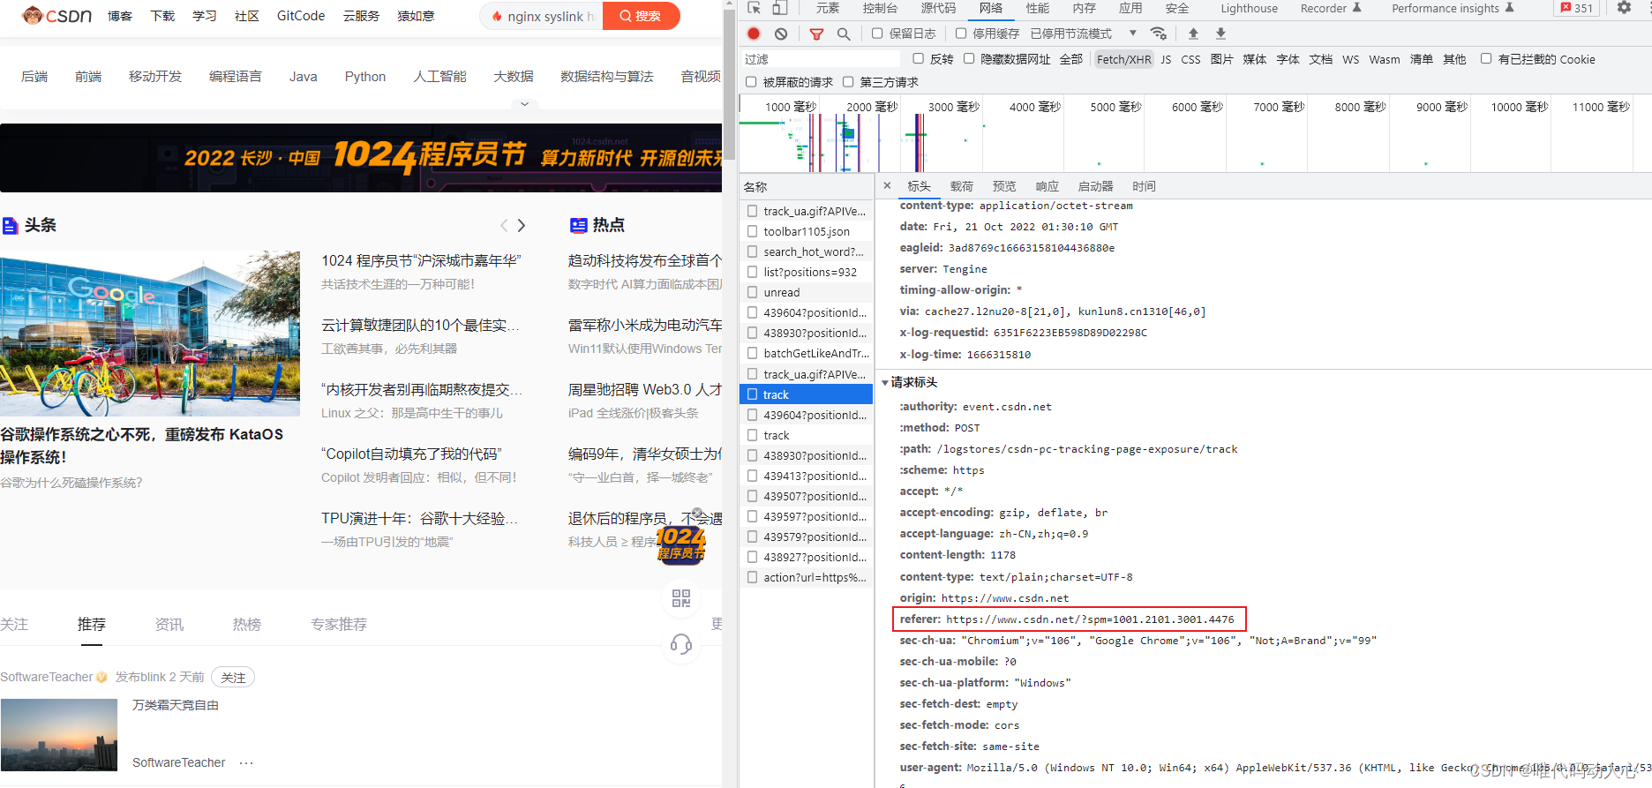Click the 1024 程序员节 banner
The image size is (1652, 788).
tap(361, 158)
